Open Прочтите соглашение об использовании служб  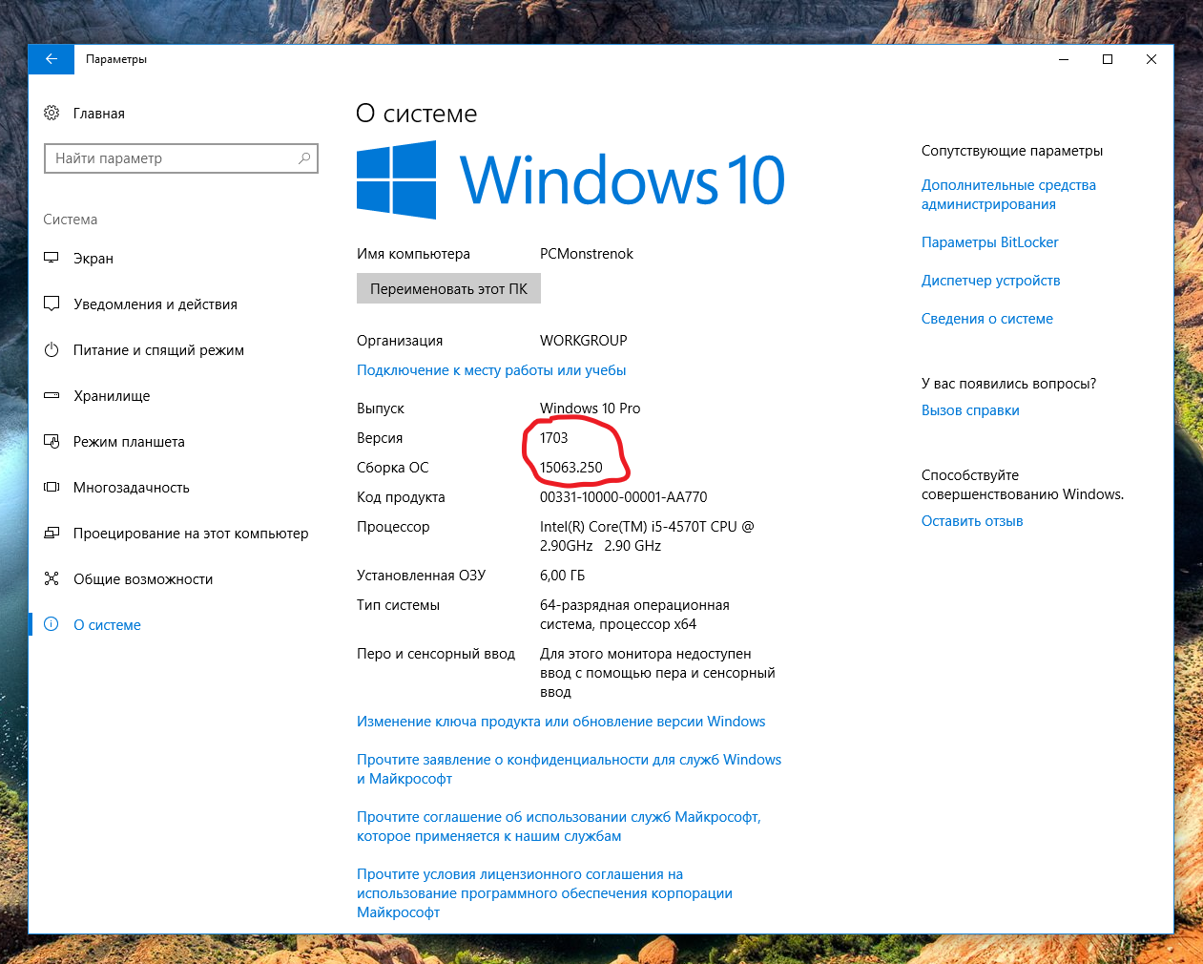point(559,827)
